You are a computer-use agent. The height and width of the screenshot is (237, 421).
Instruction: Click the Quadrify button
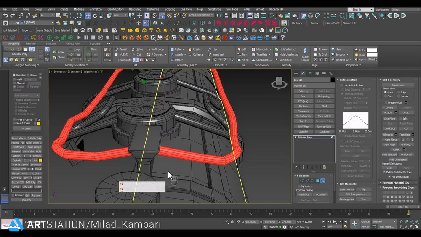27,200
